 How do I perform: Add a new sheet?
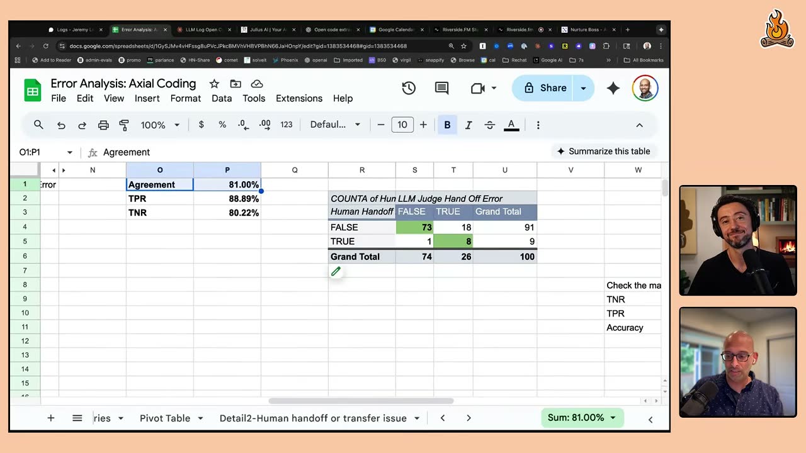[x=51, y=418]
